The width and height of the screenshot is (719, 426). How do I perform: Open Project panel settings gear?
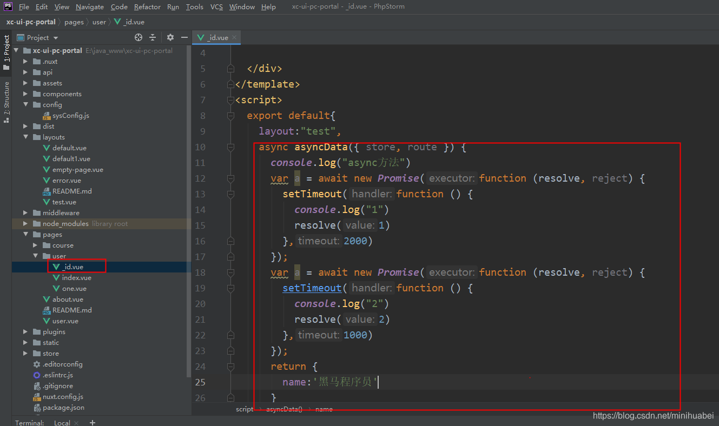(170, 37)
